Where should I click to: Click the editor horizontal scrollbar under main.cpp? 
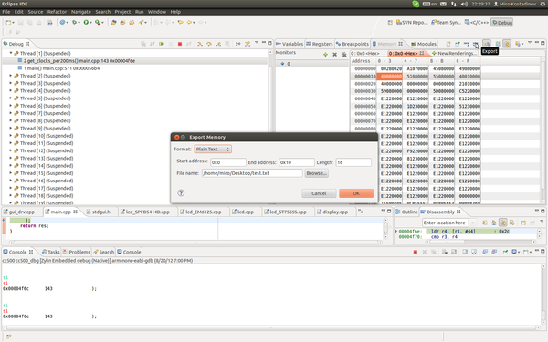pos(195,242)
